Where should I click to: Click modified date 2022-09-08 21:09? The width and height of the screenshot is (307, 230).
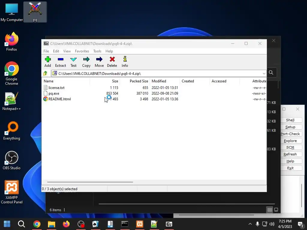coord(165,93)
